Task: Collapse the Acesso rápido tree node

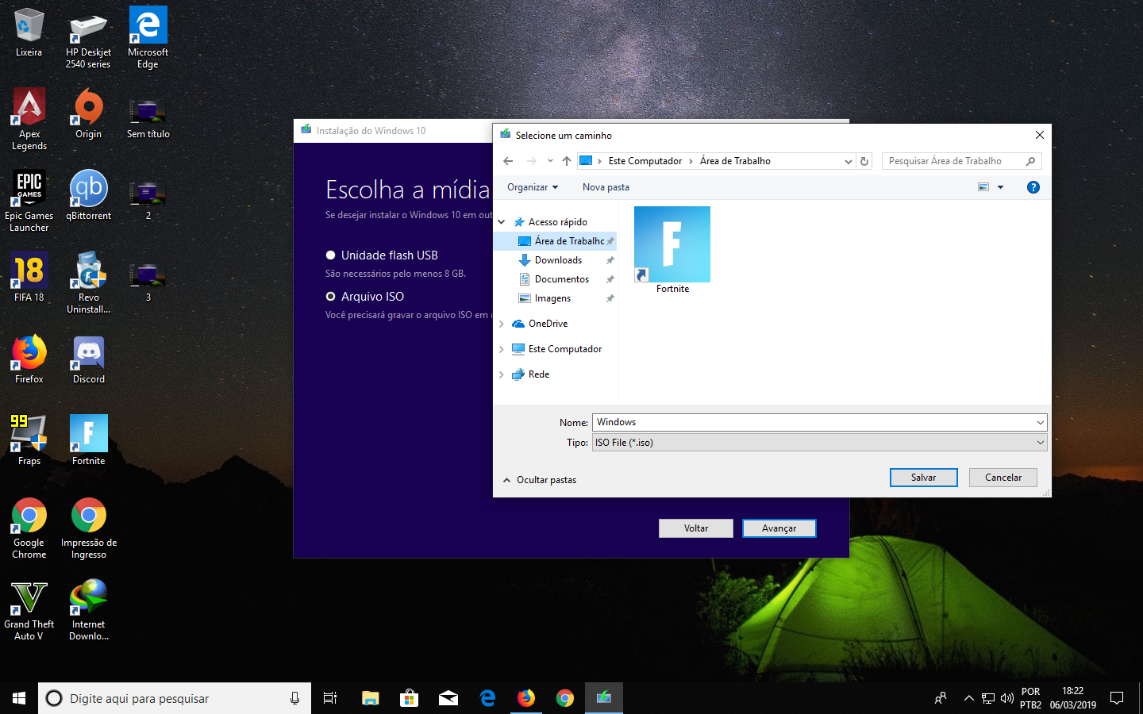Action: click(502, 222)
